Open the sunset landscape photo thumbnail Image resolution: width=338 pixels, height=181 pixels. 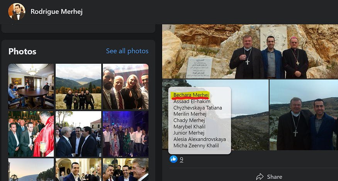click(x=31, y=169)
